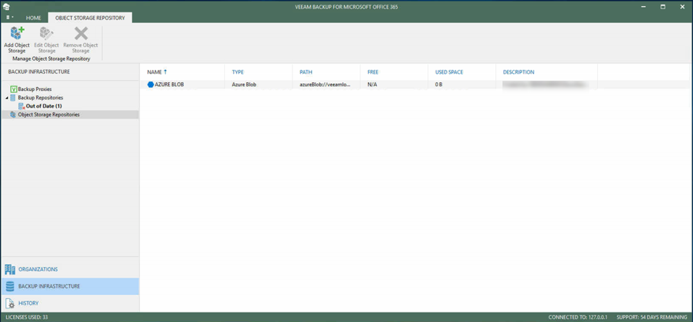The height and width of the screenshot is (322, 693).
Task: Select the AZURE BLOB repository row
Action: (x=416, y=84)
